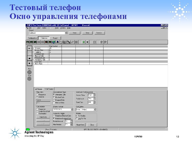Image resolution: width=192 pixels, height=144 pixels.
Task: Toggle the No Analog checkbox
Action: [x=77, y=116]
